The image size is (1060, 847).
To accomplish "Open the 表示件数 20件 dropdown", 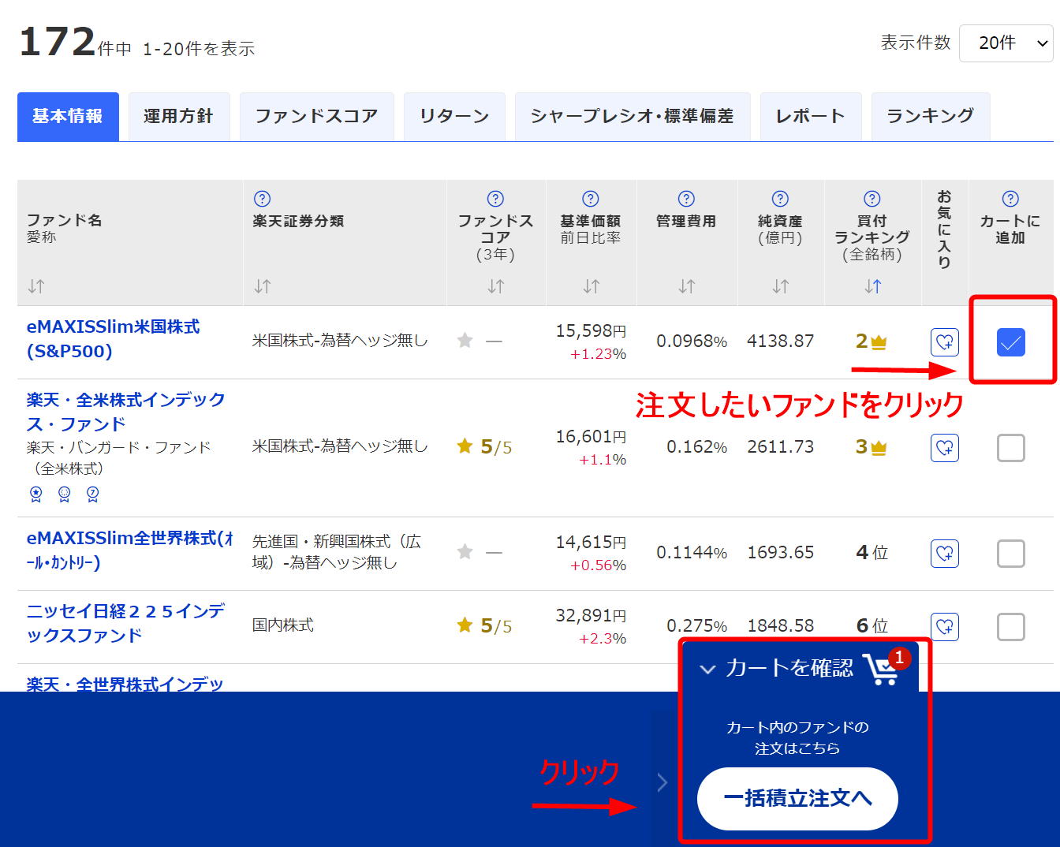I will pos(1006,43).
